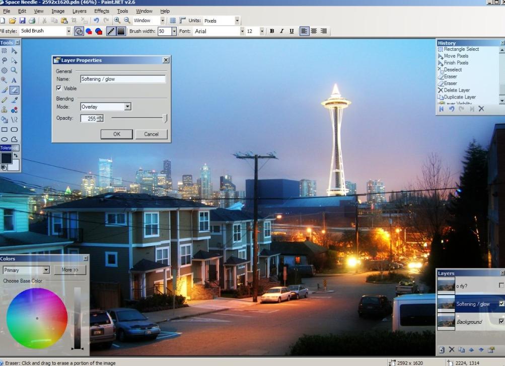505x366 pixels.
Task: Toggle alpha blending button in toolbar
Action: [x=121, y=31]
